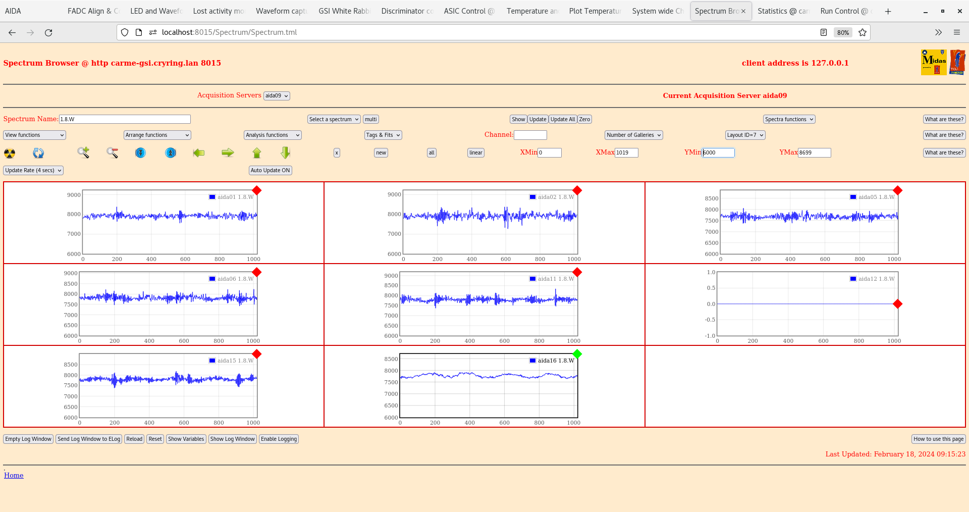The width and height of the screenshot is (969, 512).
Task: Toggle the Enable Logging button
Action: 279,439
